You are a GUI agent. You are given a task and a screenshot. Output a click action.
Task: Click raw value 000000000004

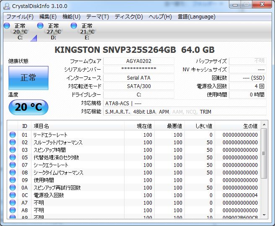[x=240, y=195]
